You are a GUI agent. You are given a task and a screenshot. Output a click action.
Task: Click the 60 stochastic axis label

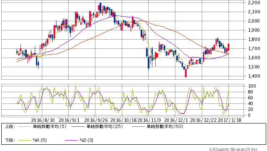[x=251, y=98]
